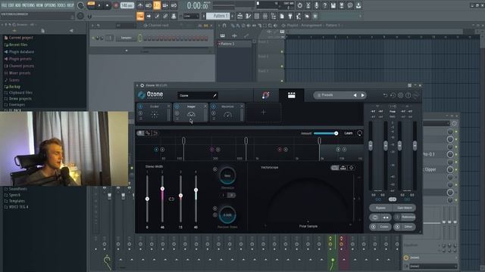Click the record button in transport
The image size is (485, 272).
116,5
